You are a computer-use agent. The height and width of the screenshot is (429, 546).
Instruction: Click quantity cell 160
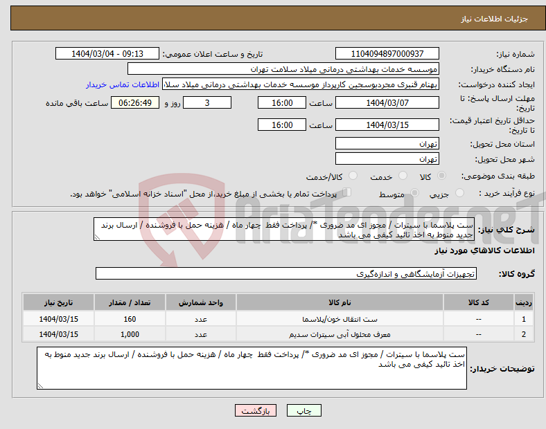click(x=130, y=319)
